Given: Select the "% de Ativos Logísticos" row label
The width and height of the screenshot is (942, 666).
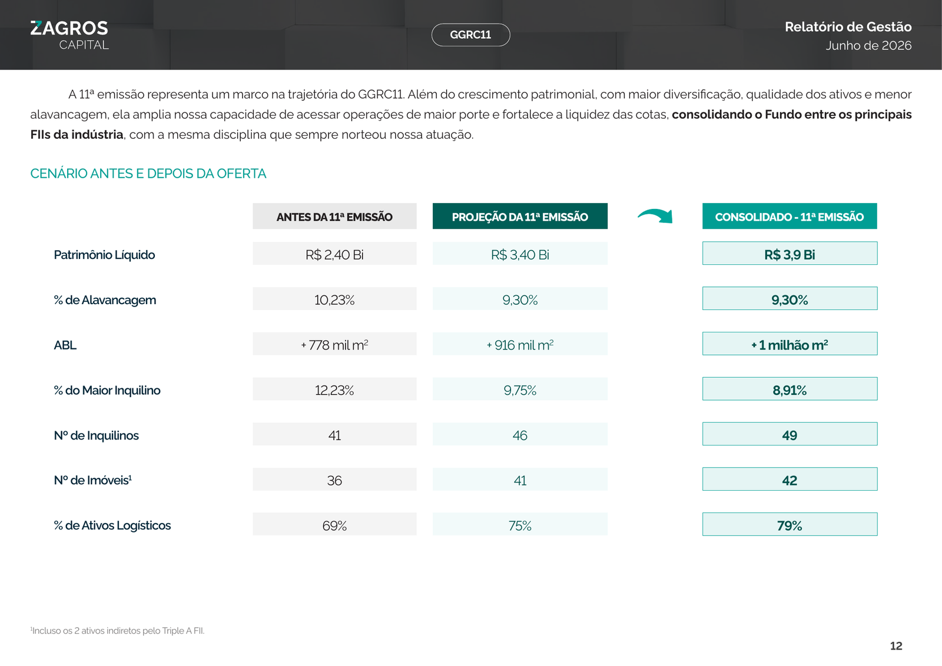Looking at the screenshot, I should (112, 525).
